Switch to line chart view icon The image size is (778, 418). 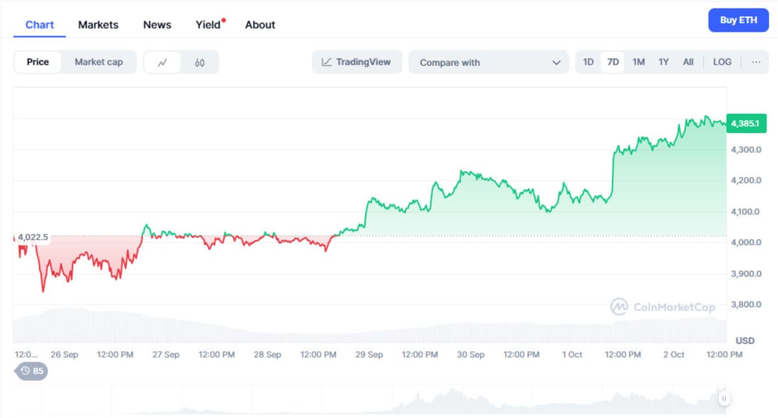(x=162, y=62)
